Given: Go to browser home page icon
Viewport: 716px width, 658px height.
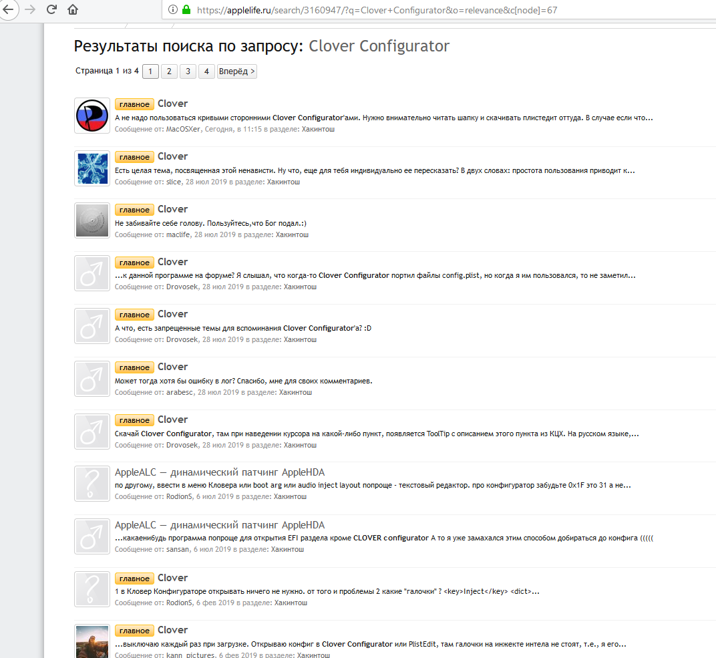Looking at the screenshot, I should point(73,10).
